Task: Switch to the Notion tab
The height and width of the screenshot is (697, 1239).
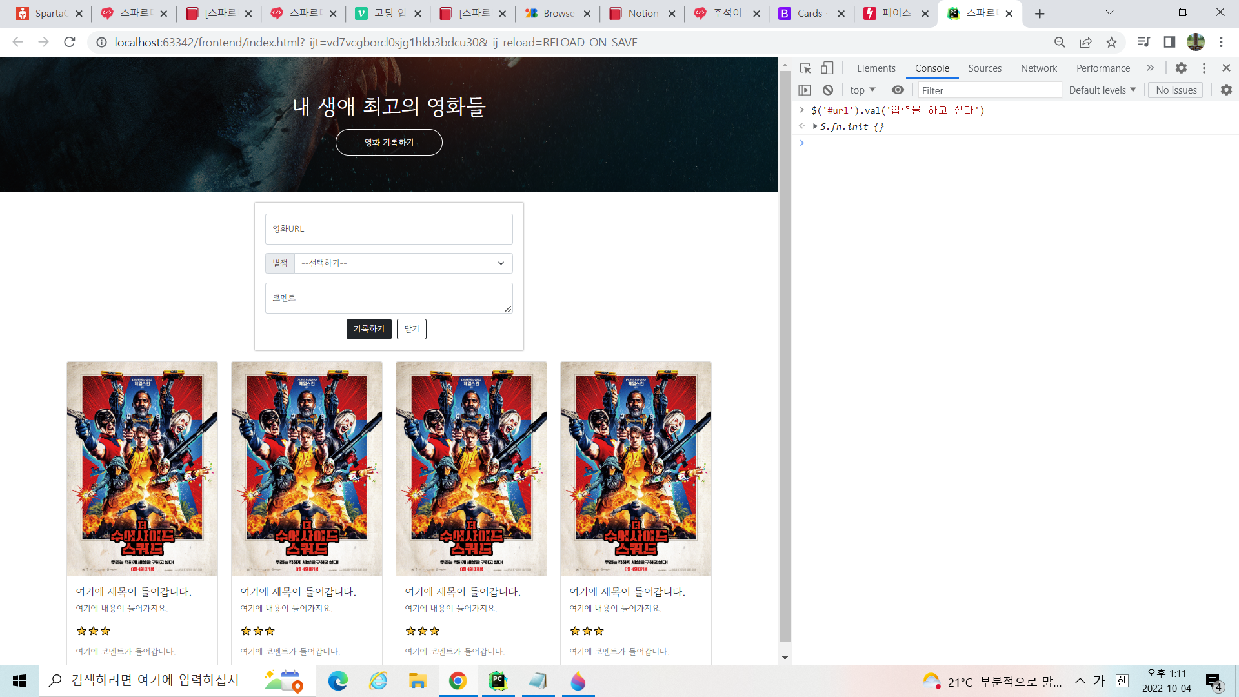Action: (x=641, y=14)
